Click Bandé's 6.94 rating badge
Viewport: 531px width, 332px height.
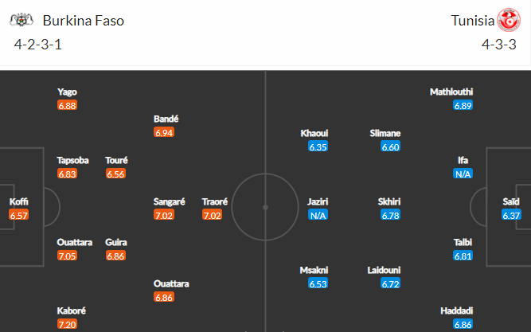click(x=164, y=132)
